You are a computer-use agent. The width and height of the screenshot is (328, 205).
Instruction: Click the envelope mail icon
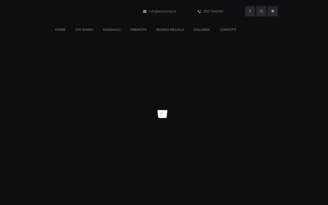(145, 11)
